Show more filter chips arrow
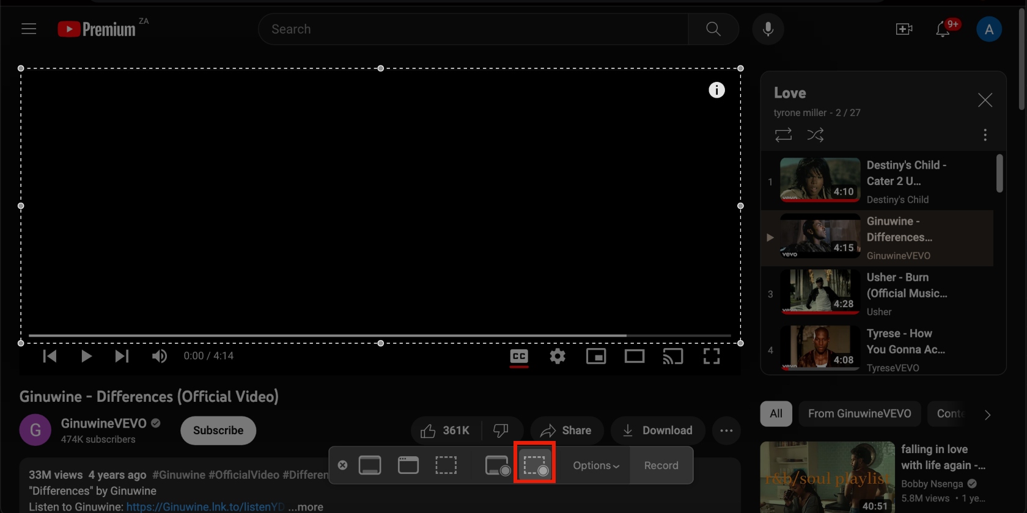1027x513 pixels. click(x=987, y=415)
